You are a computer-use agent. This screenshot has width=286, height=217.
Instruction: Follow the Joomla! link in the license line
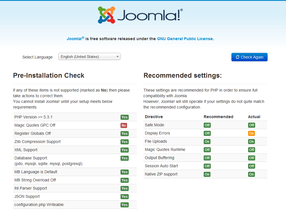tap(75, 39)
